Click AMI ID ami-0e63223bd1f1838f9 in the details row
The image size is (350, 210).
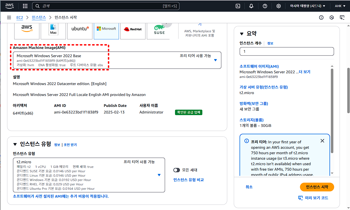(x=76, y=112)
